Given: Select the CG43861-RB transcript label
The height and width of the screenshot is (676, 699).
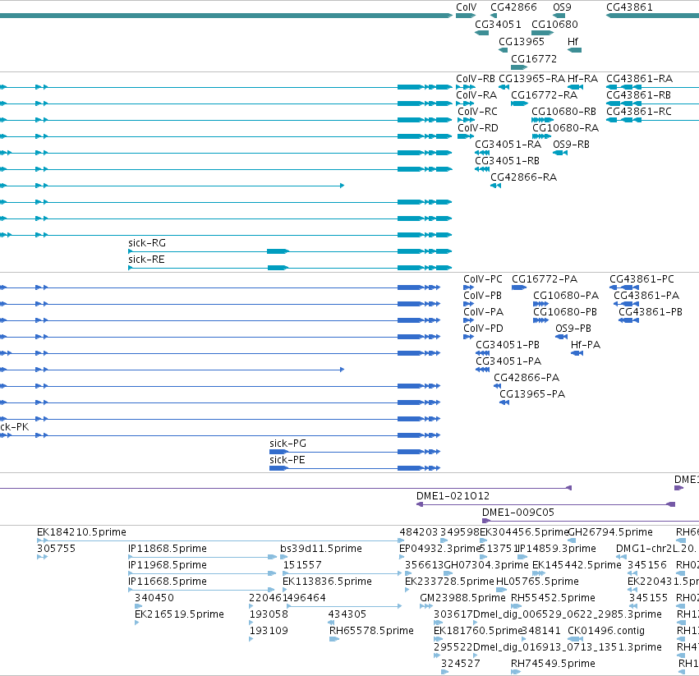Looking at the screenshot, I should pos(638,95).
